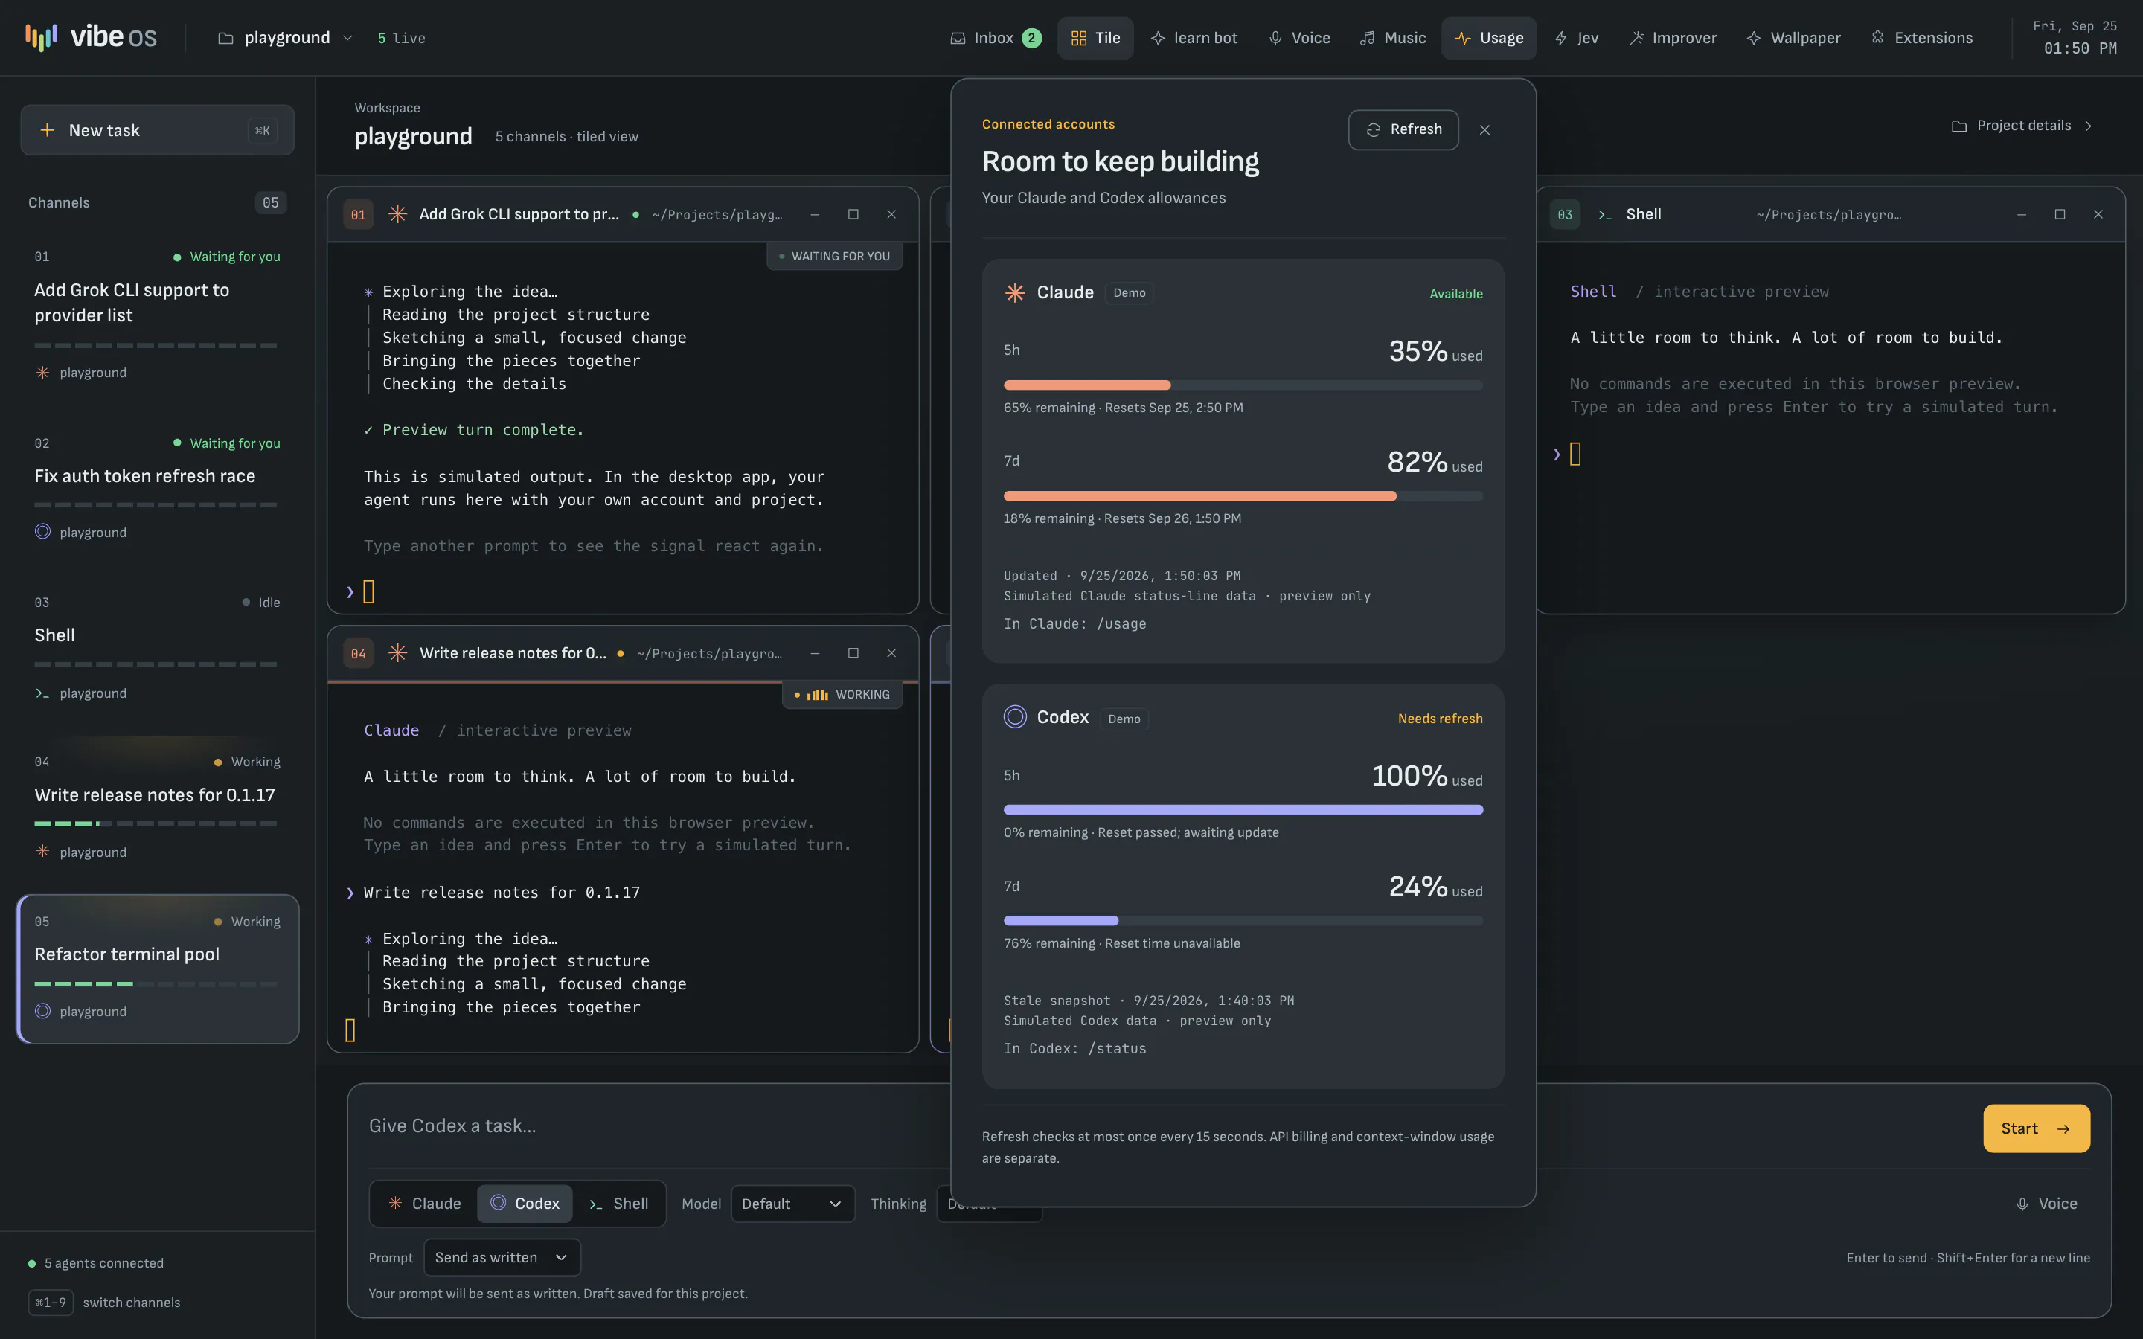Expand the playground project dropdown
The width and height of the screenshot is (2143, 1339).
[285, 38]
